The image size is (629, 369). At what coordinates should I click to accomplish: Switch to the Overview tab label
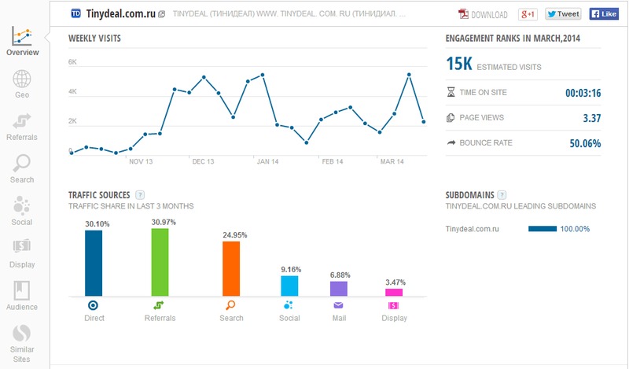23,53
